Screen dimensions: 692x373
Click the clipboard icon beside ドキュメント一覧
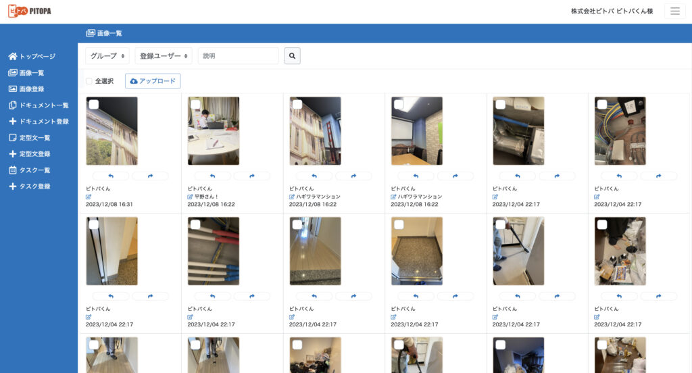click(13, 105)
